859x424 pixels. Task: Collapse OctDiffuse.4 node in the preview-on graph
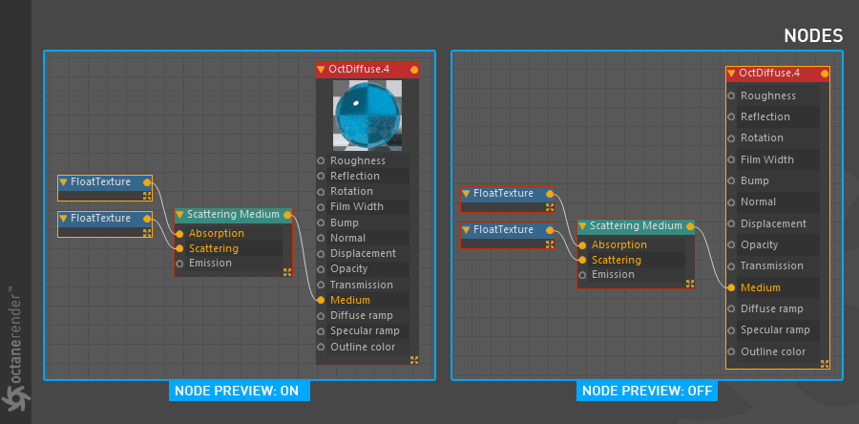click(321, 70)
